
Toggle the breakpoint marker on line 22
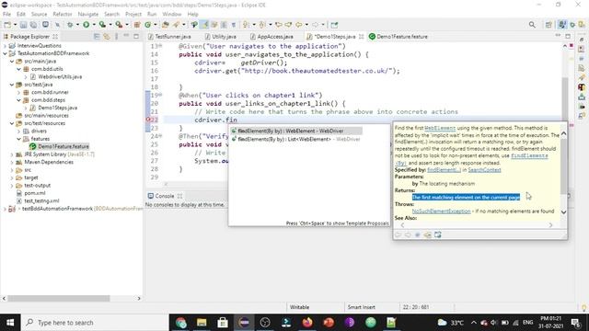point(148,120)
